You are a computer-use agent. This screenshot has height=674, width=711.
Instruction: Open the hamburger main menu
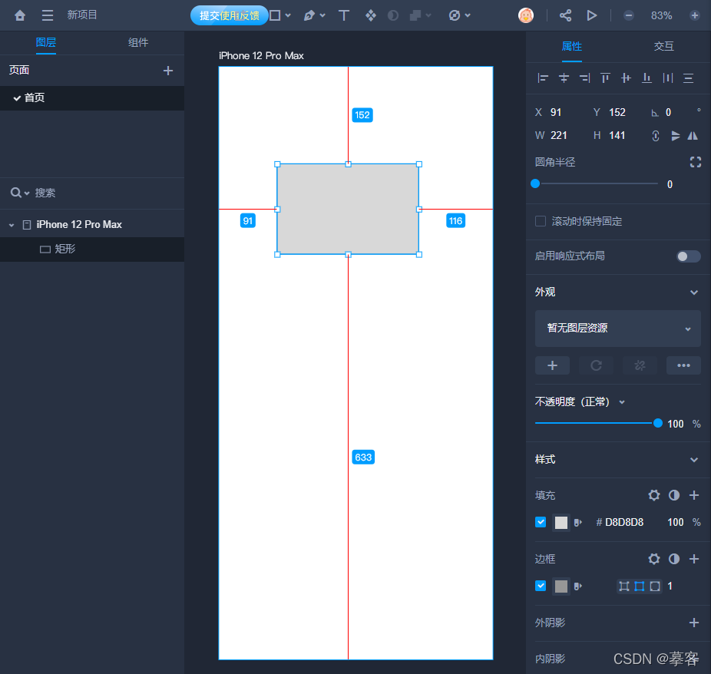point(47,15)
